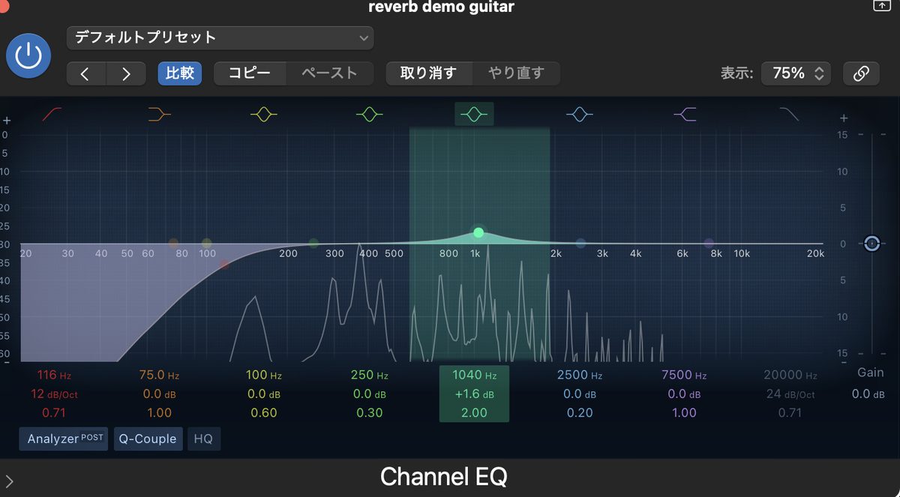
Task: Click the 116 Hz frequency value
Action: click(x=54, y=375)
